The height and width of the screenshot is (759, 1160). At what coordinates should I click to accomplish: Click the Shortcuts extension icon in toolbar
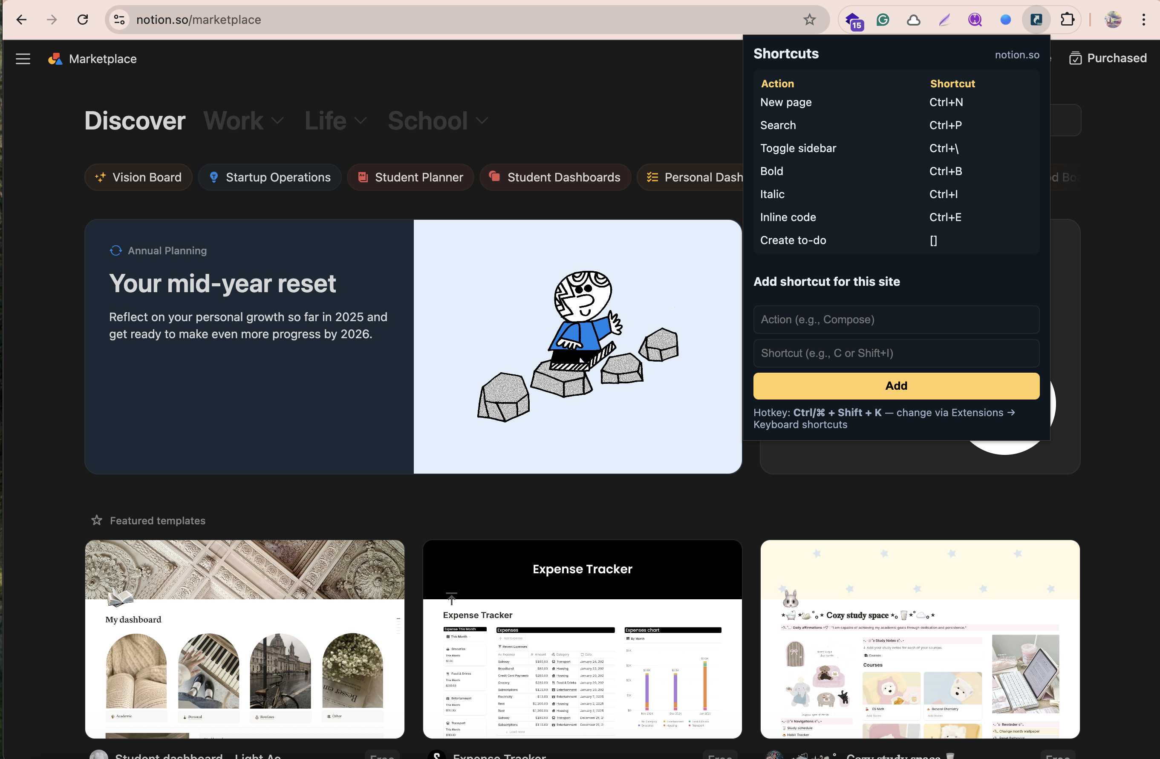click(x=1036, y=20)
